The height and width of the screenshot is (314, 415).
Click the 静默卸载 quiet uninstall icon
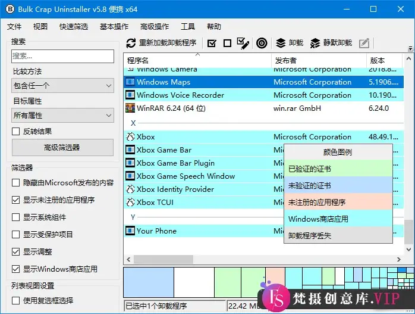[x=315, y=43]
